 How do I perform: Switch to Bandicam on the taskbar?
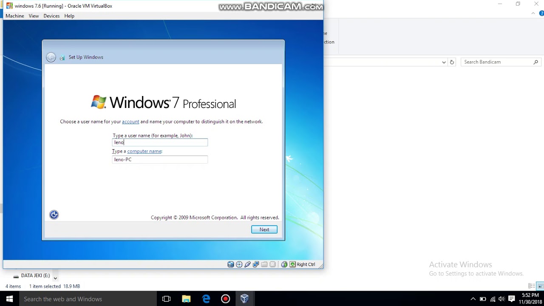click(x=226, y=299)
